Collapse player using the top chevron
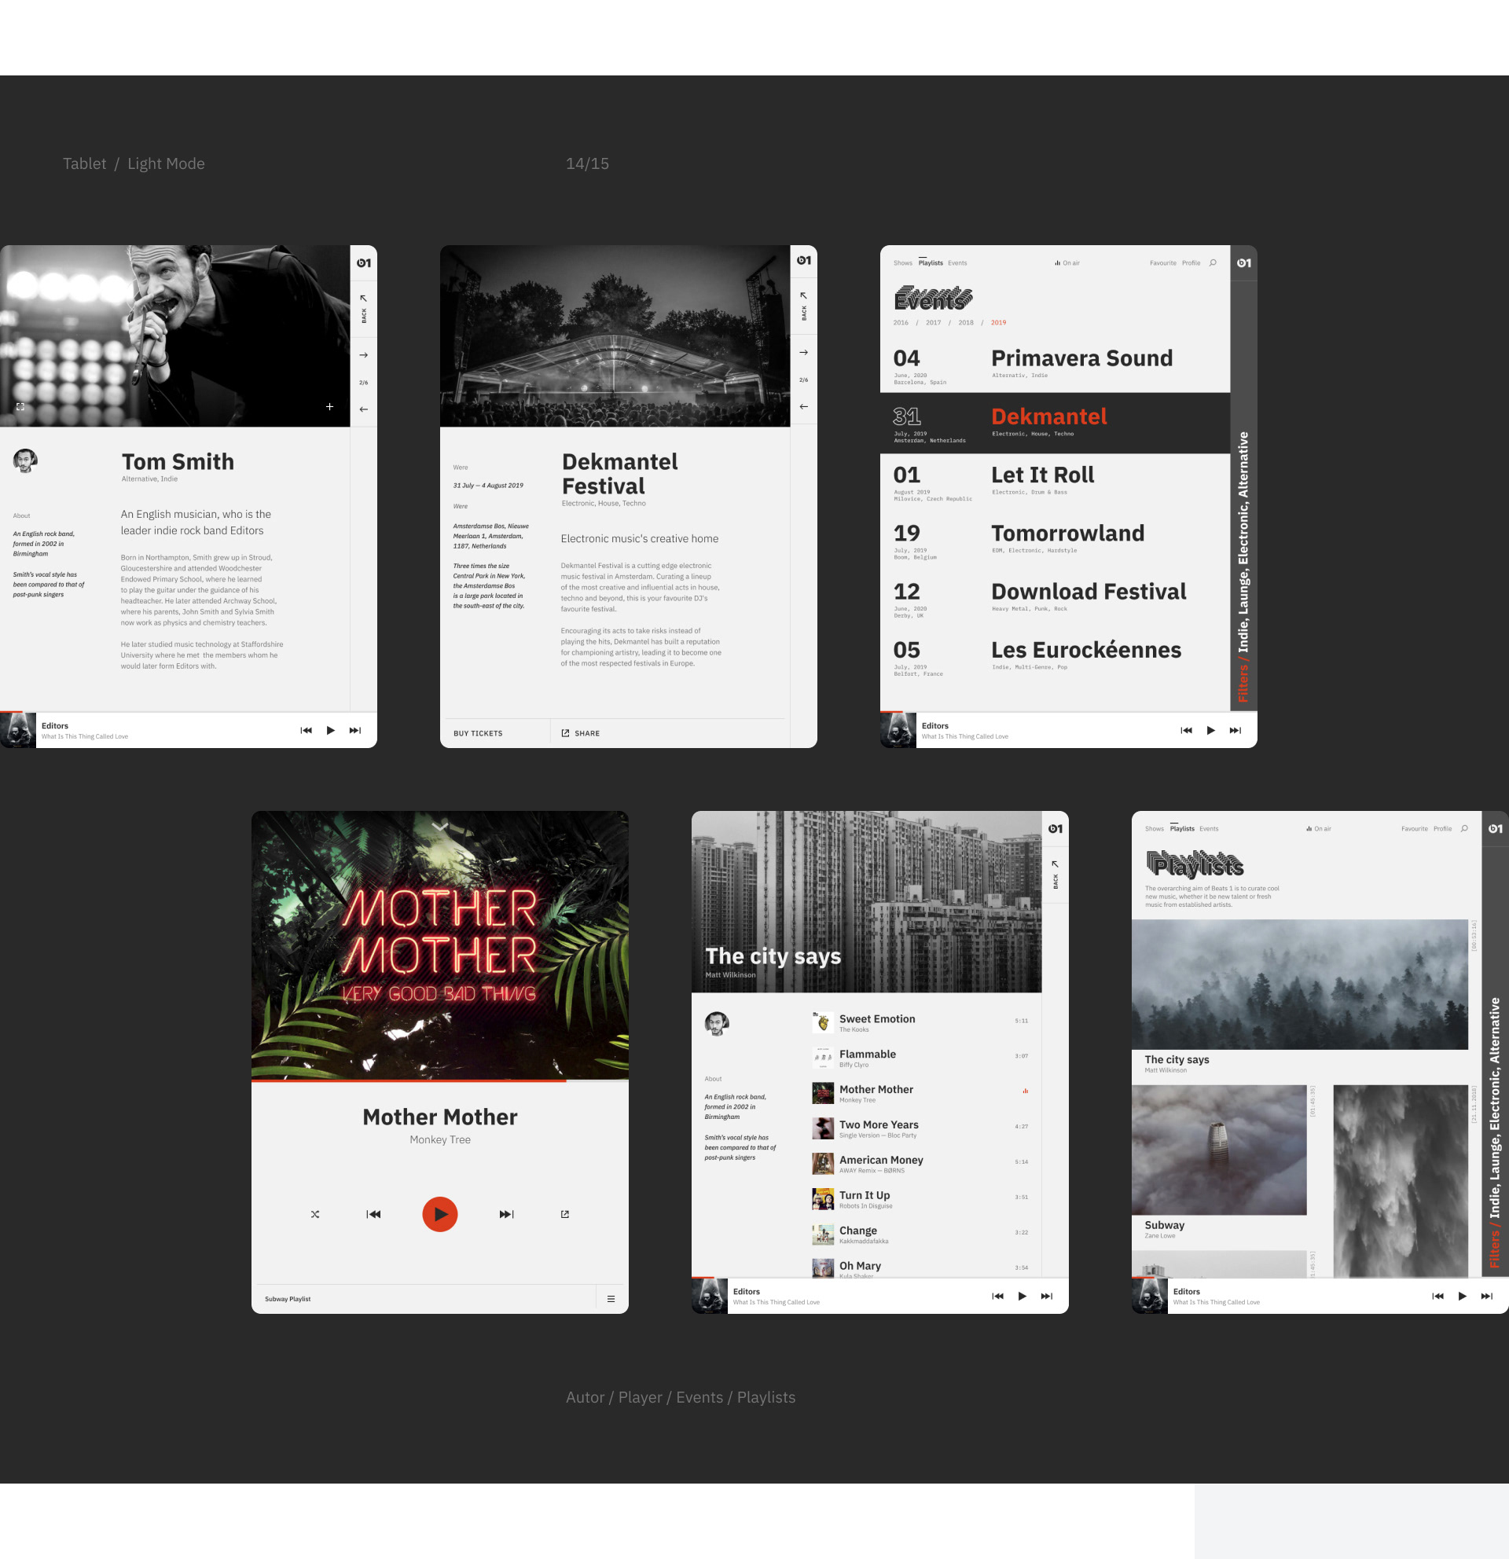Screen dimensions: 1509x1559 [x=440, y=827]
